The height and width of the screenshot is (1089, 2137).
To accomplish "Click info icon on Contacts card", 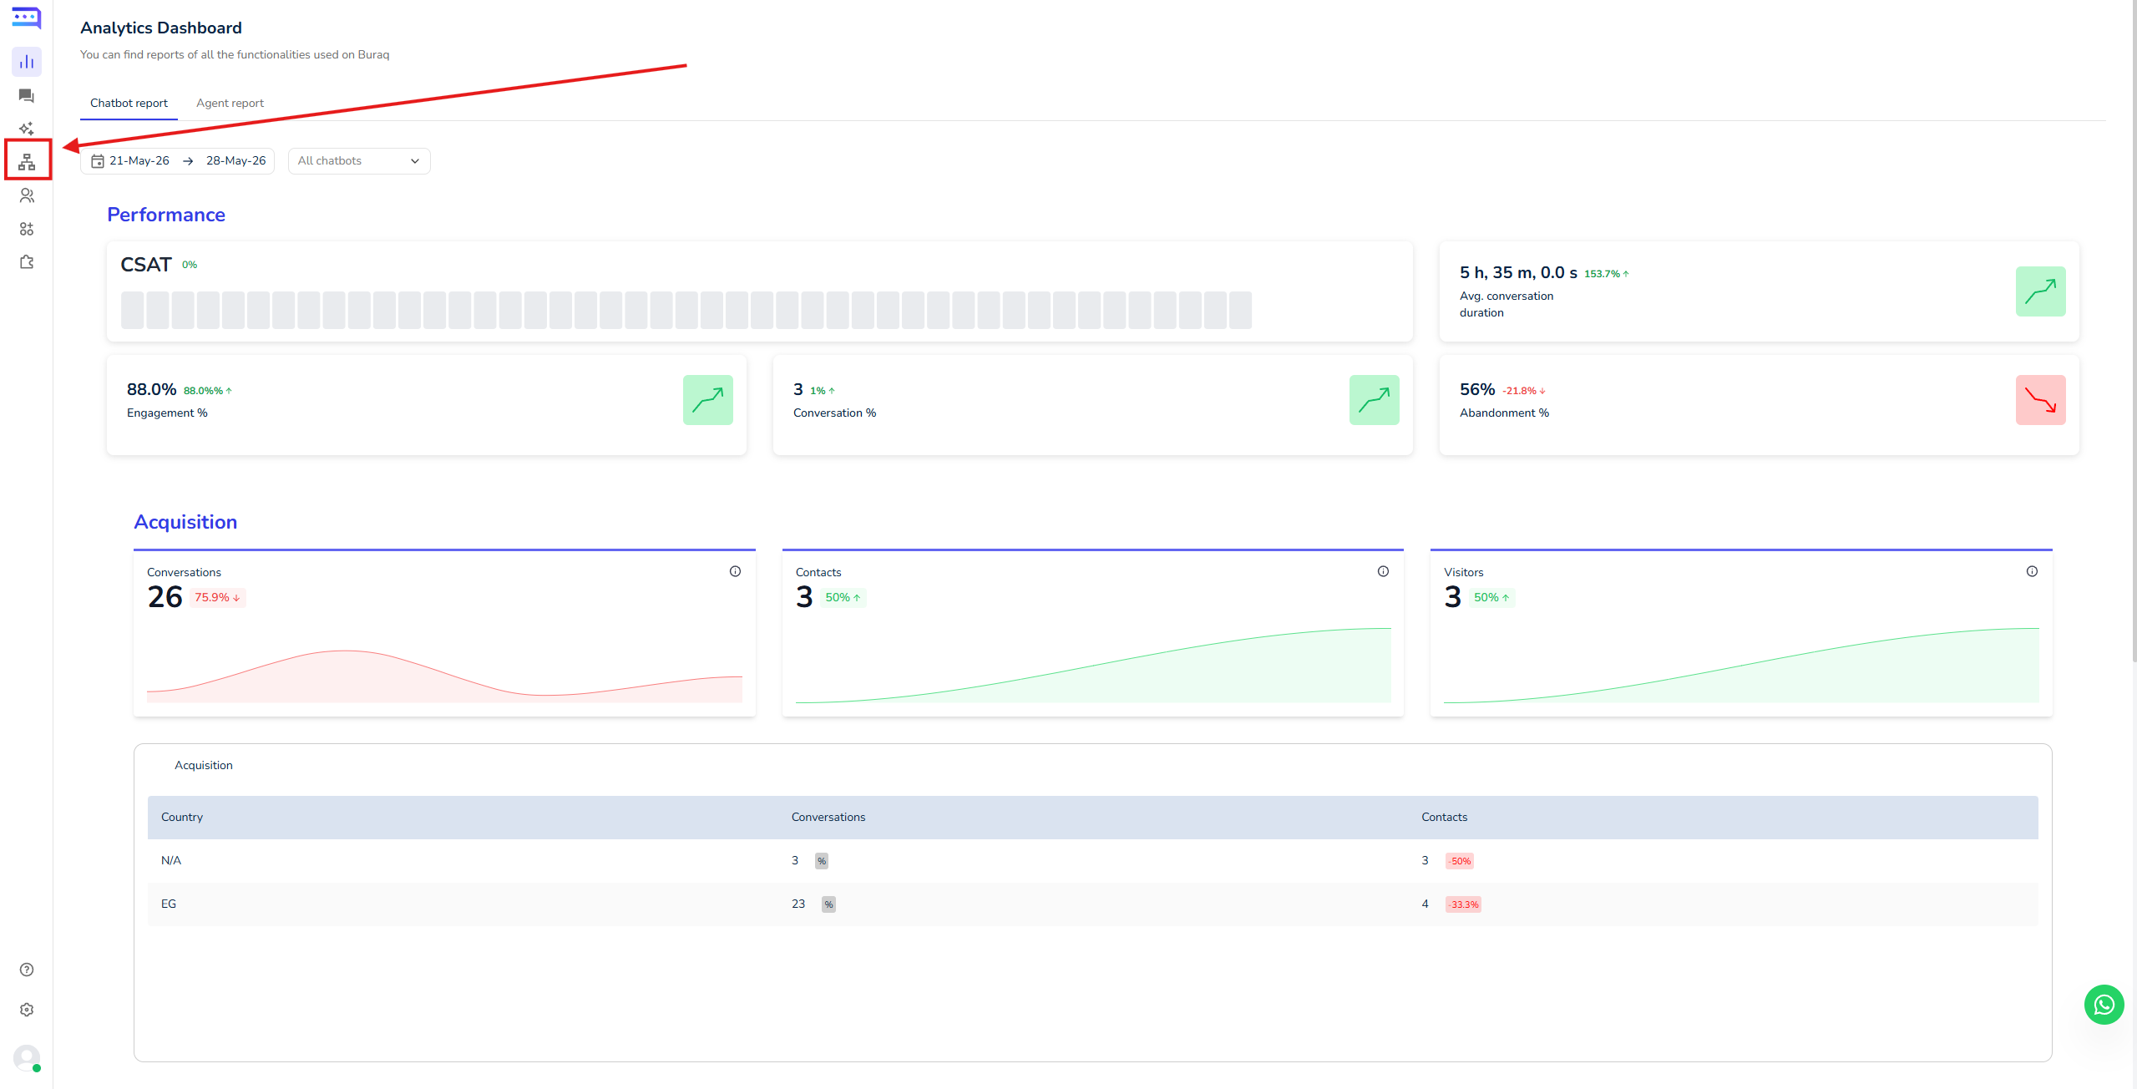I will [1383, 571].
